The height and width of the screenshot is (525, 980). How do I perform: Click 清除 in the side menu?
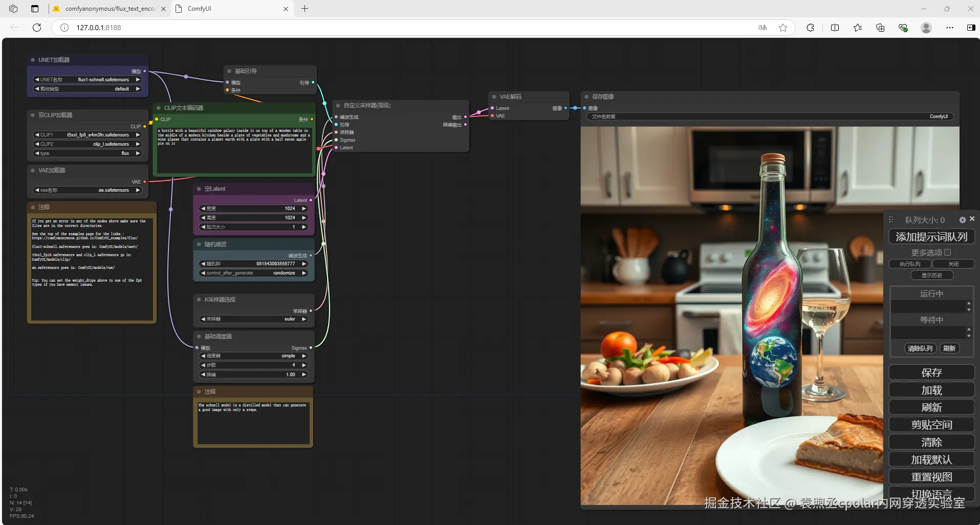point(931,442)
